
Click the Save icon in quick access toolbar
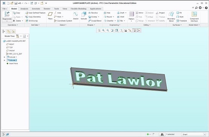16,3
